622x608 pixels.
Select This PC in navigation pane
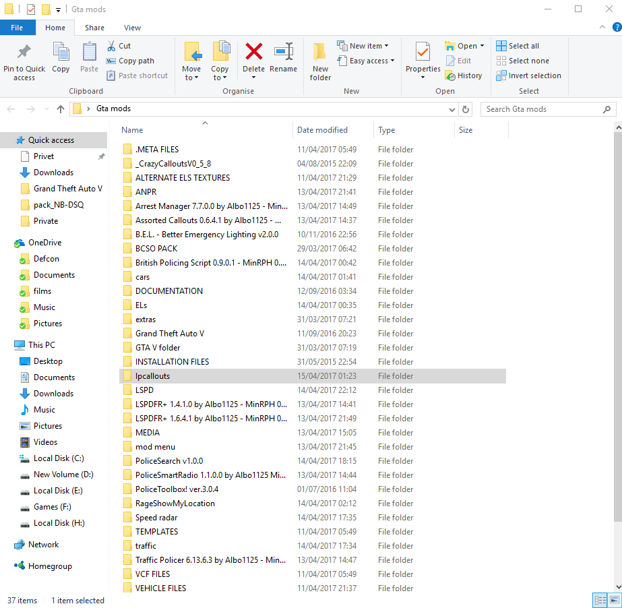(x=42, y=345)
